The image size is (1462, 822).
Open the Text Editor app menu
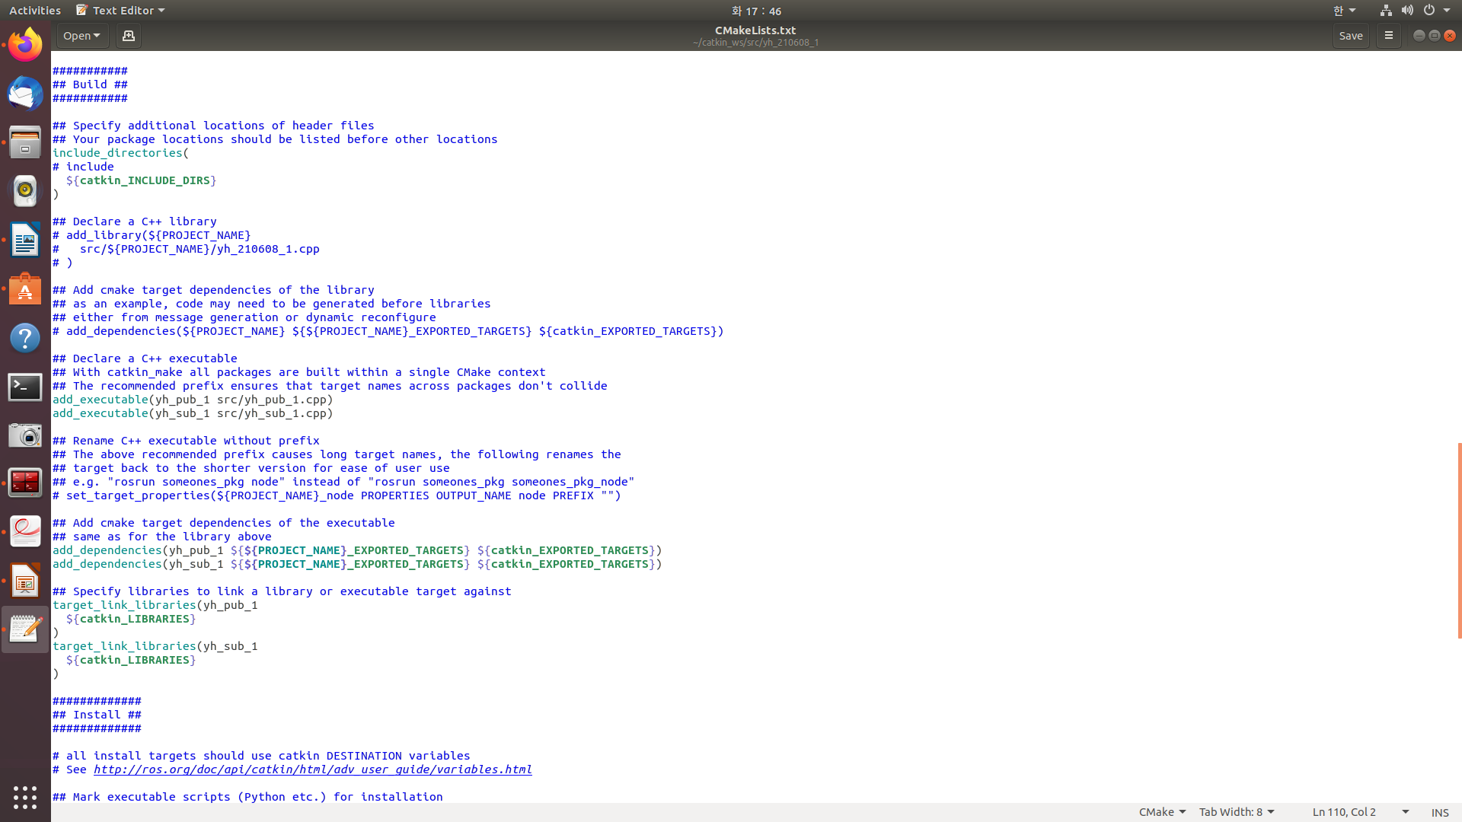pyautogui.click(x=122, y=11)
